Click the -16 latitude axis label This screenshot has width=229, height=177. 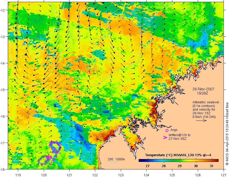point(3,116)
